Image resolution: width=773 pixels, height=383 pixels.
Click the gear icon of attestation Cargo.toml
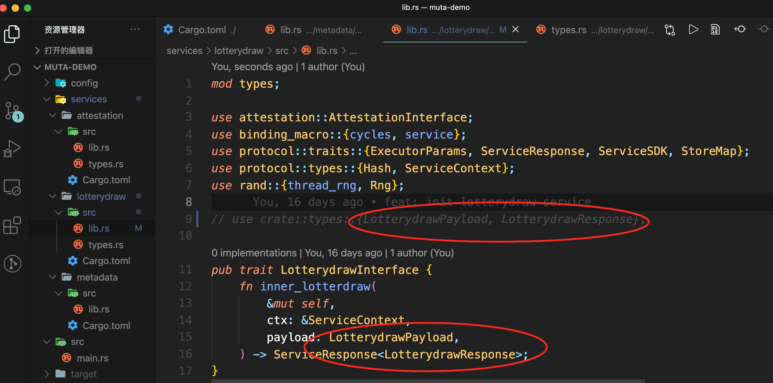click(x=73, y=180)
